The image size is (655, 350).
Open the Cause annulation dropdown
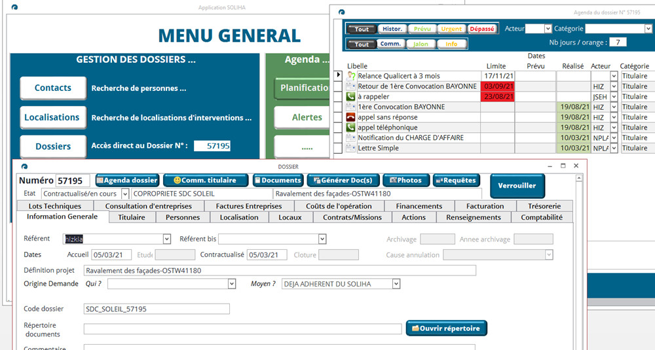(x=549, y=254)
